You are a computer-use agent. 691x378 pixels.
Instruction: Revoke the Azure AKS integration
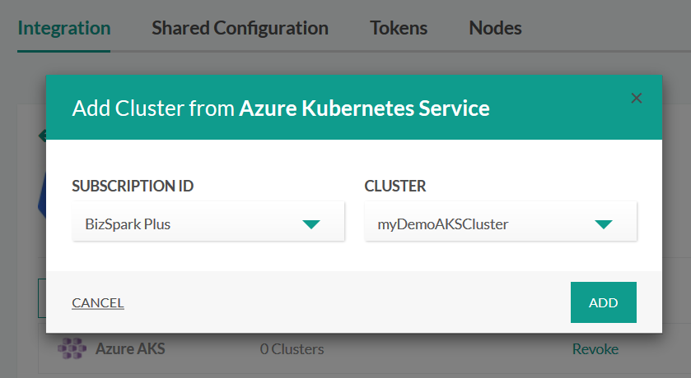[595, 349]
